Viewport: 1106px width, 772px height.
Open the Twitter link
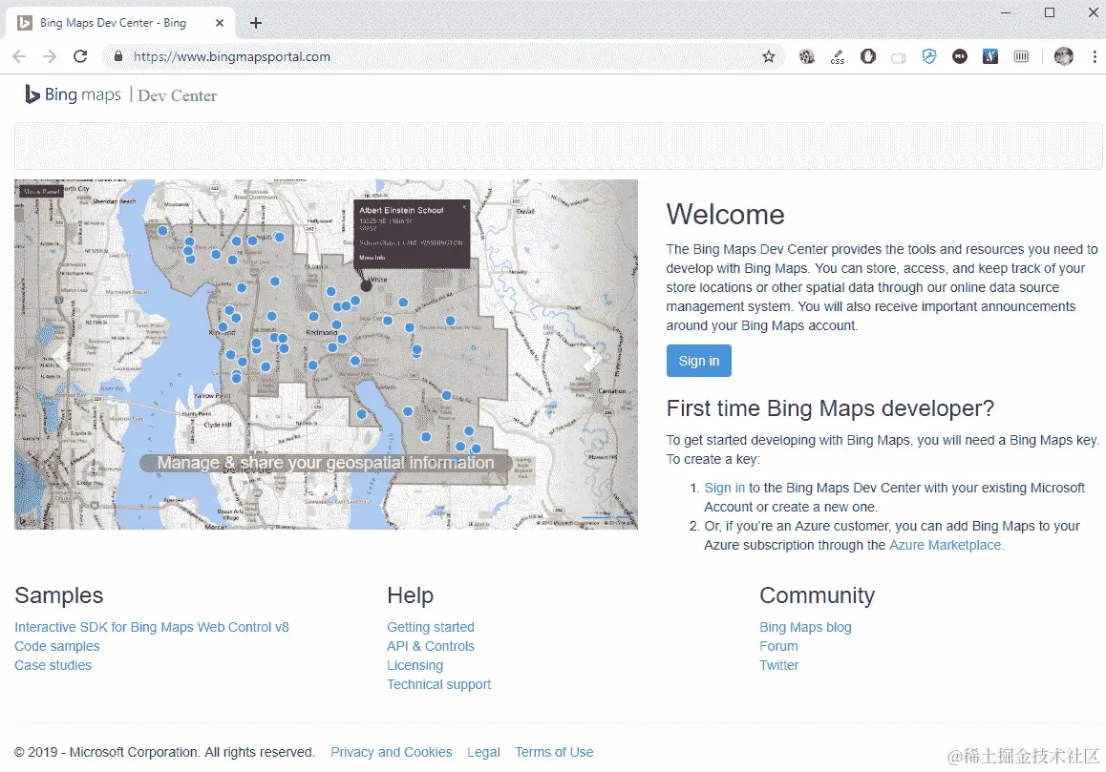pyautogui.click(x=778, y=665)
